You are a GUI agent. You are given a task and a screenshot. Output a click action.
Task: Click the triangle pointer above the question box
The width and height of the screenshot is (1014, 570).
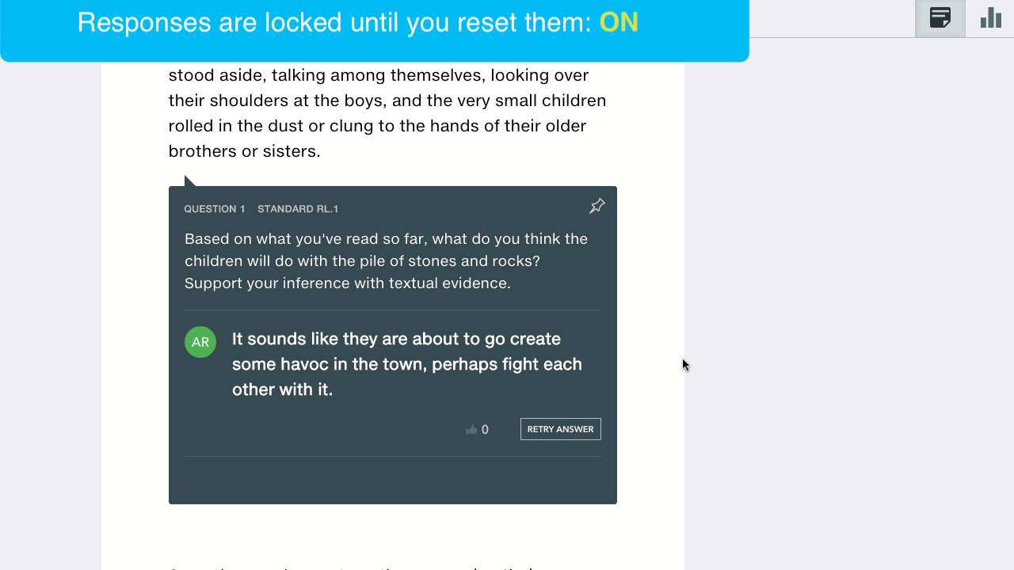click(x=190, y=181)
